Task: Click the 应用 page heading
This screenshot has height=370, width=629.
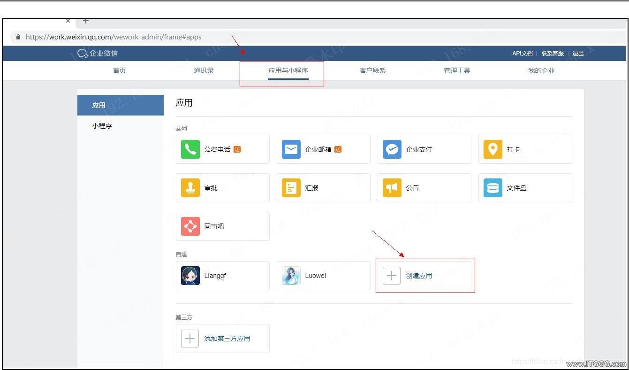Action: click(x=184, y=103)
